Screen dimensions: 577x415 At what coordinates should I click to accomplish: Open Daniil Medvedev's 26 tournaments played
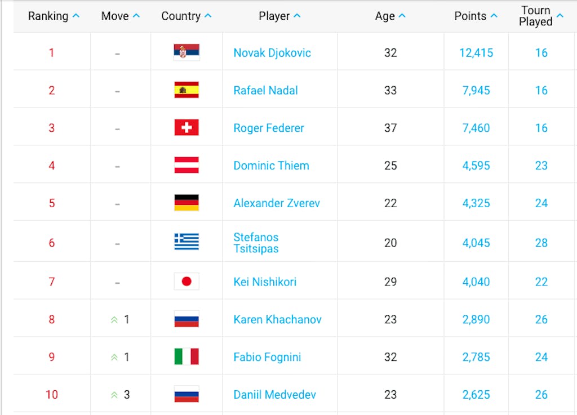tap(542, 394)
